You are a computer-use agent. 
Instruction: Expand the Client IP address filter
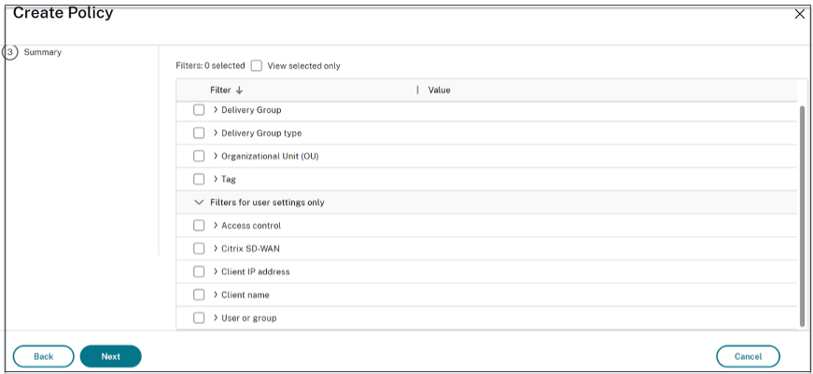[216, 272]
